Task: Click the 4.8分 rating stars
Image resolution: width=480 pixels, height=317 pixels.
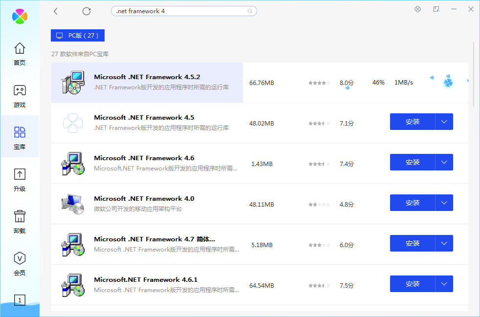Action: tap(319, 204)
